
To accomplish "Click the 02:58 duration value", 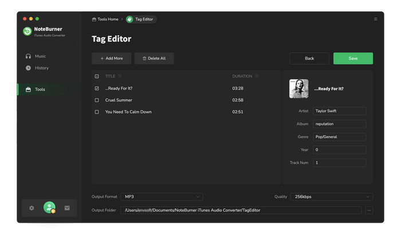I will pos(238,100).
